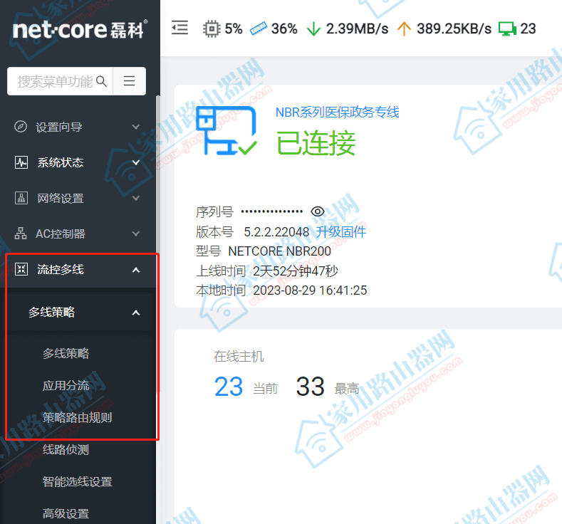Click the NBR系列医保政务专线 link
The height and width of the screenshot is (524, 562).
pyautogui.click(x=338, y=112)
